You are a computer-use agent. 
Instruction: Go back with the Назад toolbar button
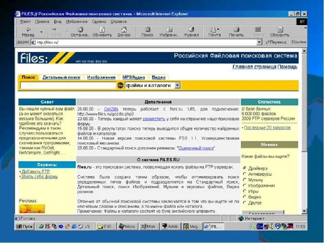click(x=28, y=32)
